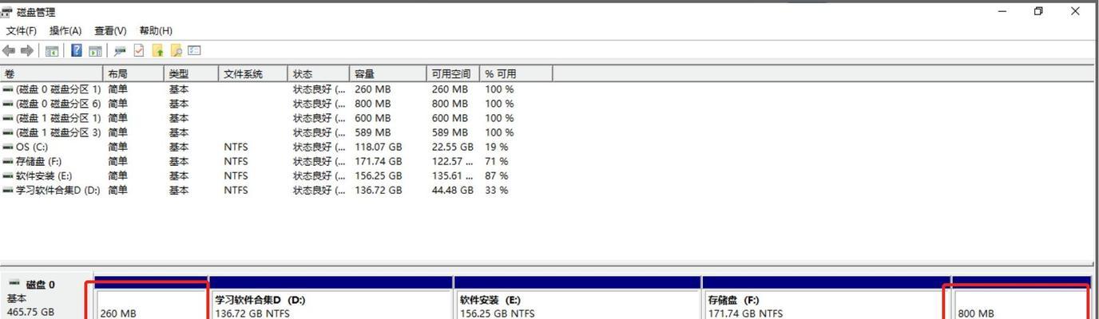The width and height of the screenshot is (1099, 319).
Task: Click the checklist view toolbar icon
Action: [194, 51]
